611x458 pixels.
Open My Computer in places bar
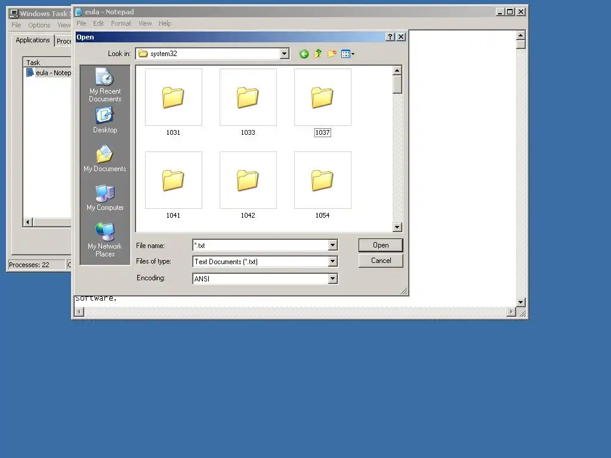pos(105,198)
